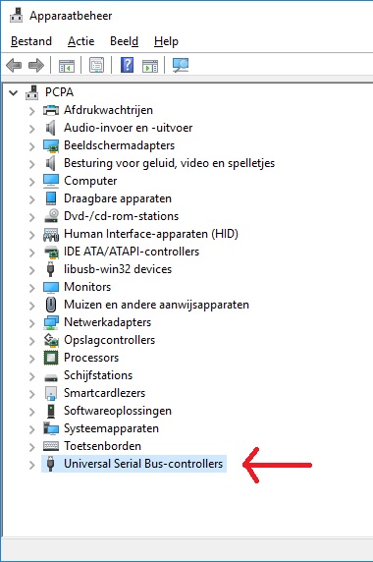Screen dimensions: 373x562
Task: Click the Scan for hardware changes icon
Action: [x=181, y=65]
